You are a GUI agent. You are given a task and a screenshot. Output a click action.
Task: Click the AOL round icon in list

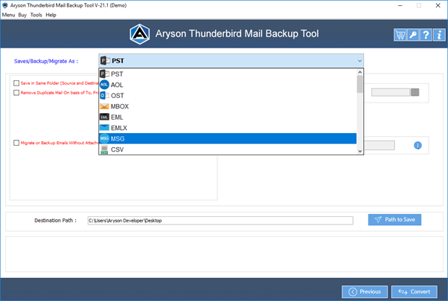(104, 85)
